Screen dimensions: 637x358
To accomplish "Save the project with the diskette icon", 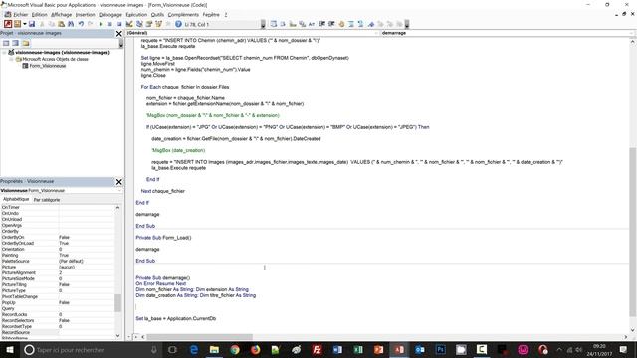I will click(32, 24).
